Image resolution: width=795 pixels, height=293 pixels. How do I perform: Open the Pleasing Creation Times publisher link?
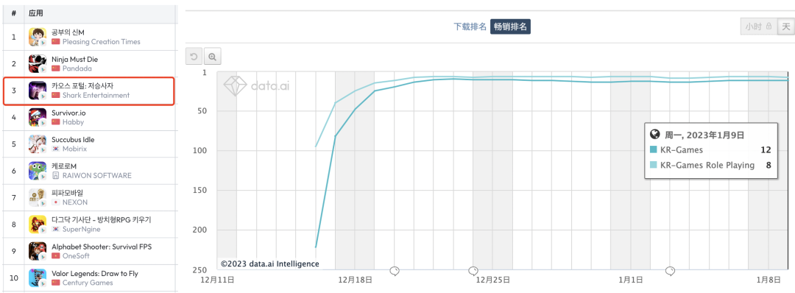(102, 41)
